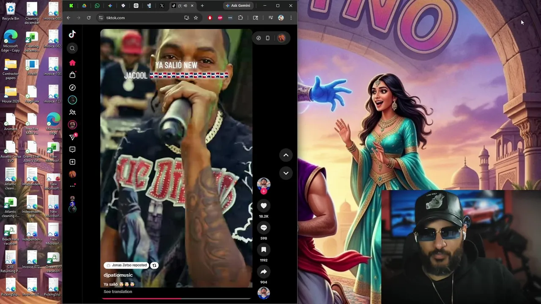541x304 pixels.
Task: View site information for tiktok.com
Action: [101, 18]
